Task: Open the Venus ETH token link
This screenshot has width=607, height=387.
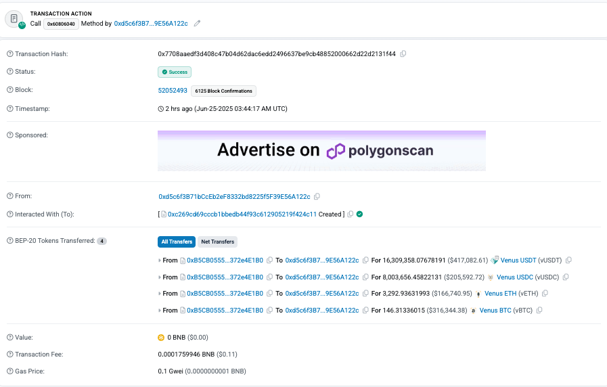Action: [501, 294]
